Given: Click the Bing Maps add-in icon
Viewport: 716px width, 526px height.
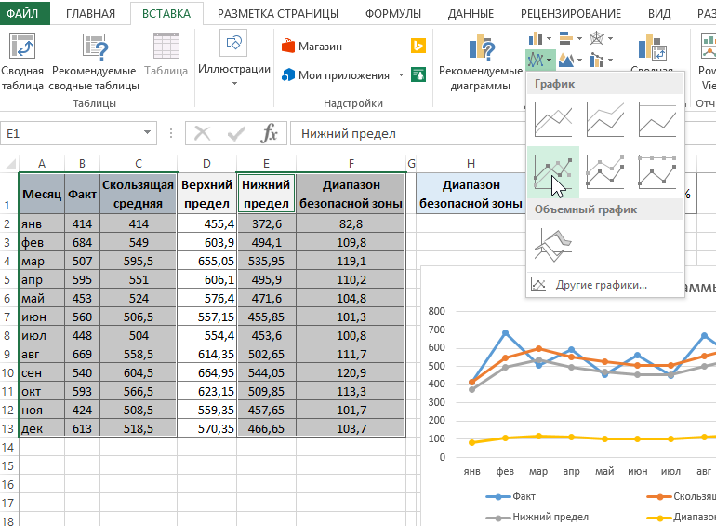Looking at the screenshot, I should click(418, 46).
